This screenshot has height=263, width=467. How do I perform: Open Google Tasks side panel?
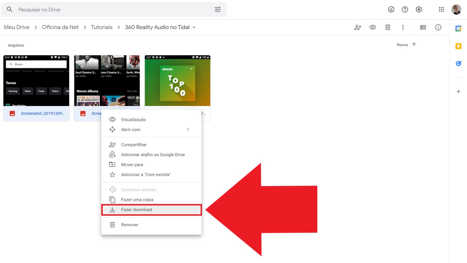coord(458,64)
